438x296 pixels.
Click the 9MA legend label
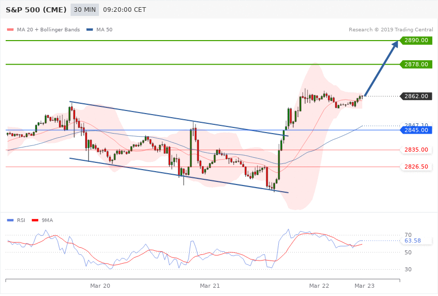click(x=47, y=220)
